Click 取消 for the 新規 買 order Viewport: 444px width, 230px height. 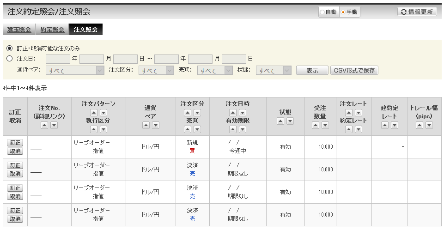pyautogui.click(x=16, y=151)
